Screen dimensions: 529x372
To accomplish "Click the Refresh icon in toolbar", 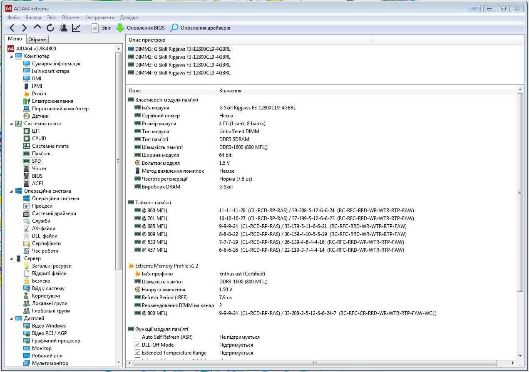I will (50, 28).
